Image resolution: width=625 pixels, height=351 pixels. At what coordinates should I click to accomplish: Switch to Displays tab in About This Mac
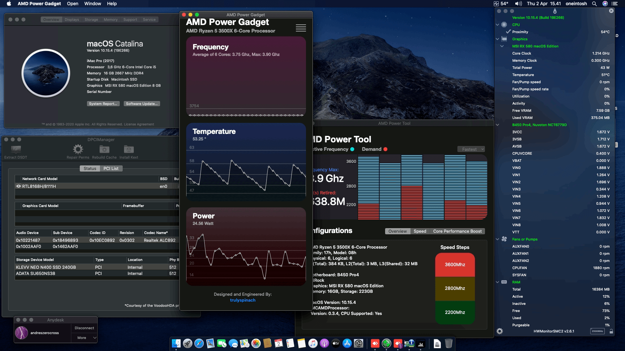click(x=72, y=19)
